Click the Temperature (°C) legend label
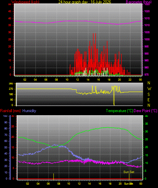Screen dimensions: 158x188 (119, 111)
